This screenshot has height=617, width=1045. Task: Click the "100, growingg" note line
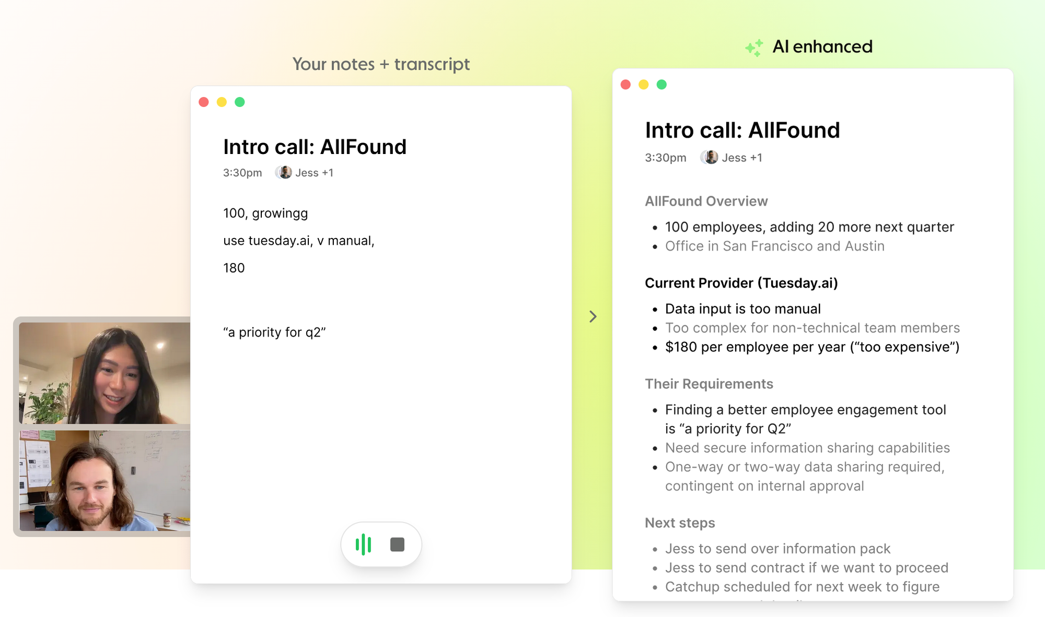[265, 213]
